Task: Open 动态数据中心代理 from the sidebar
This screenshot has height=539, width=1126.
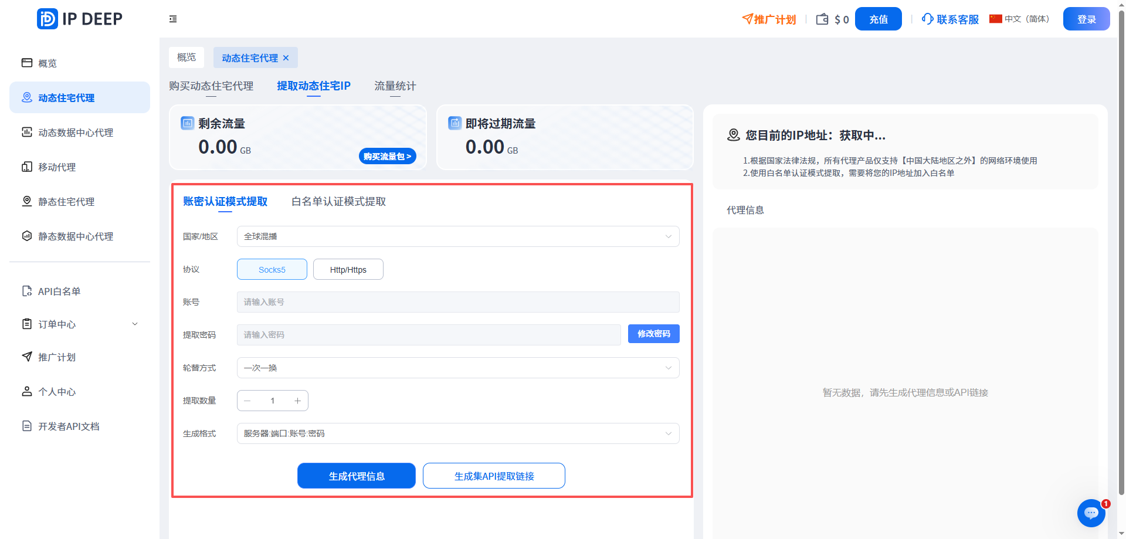Action: click(79, 132)
